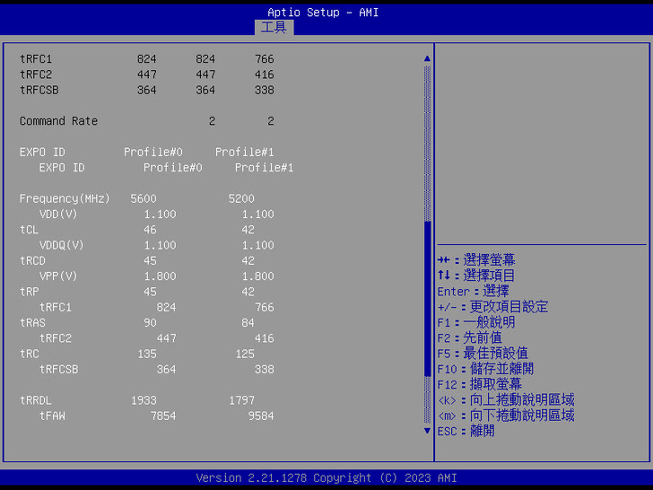Click the dotted scrollbar track above the thumb
This screenshot has height=490, width=653.
(x=427, y=143)
